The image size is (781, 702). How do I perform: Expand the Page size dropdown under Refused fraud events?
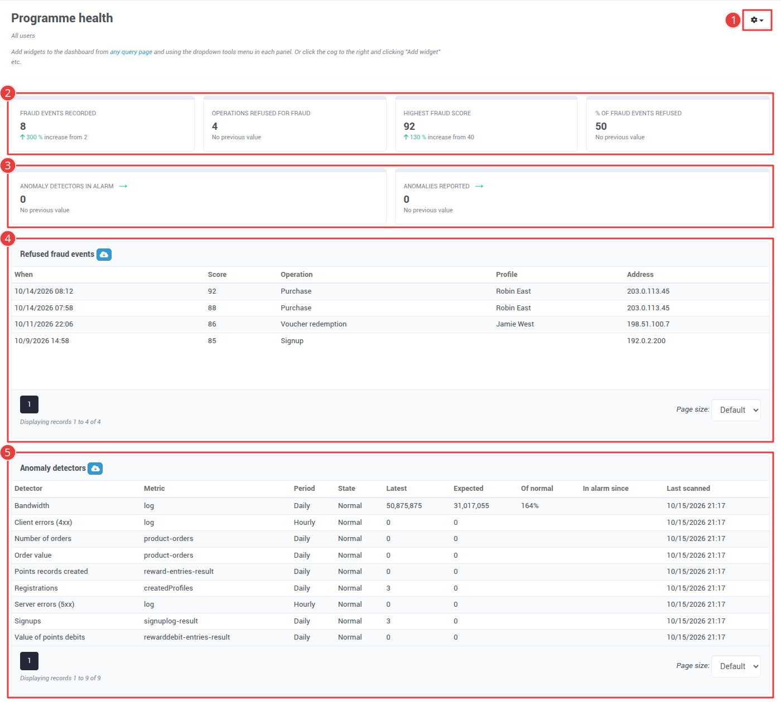[736, 410]
